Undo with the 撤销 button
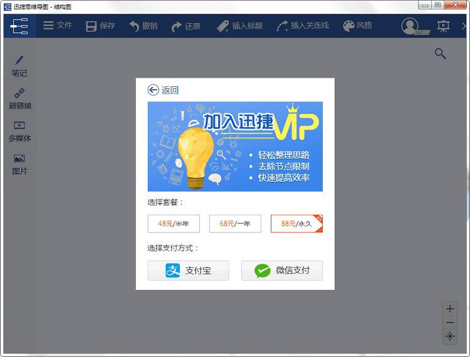The width and height of the screenshot is (470, 357). coord(144,26)
